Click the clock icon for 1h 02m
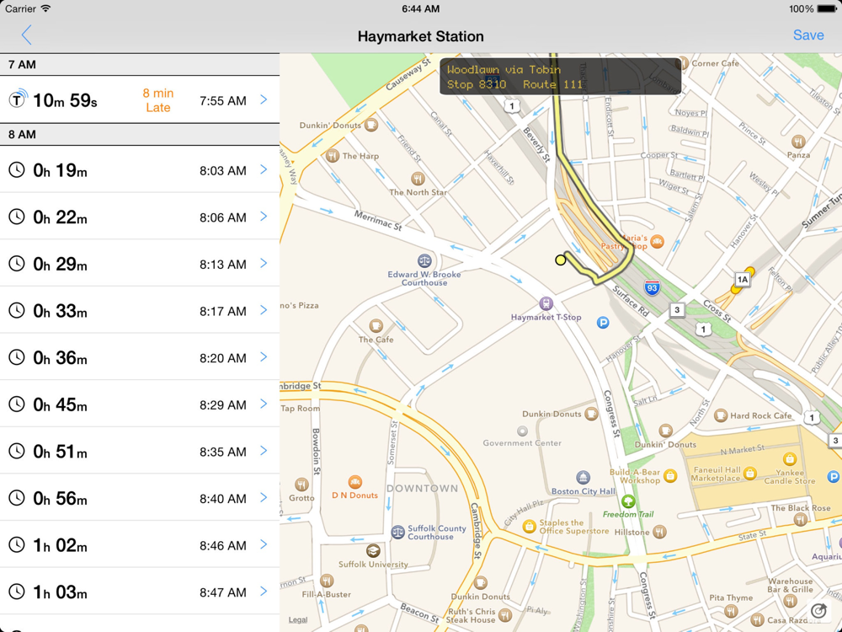The width and height of the screenshot is (842, 632). (x=17, y=544)
